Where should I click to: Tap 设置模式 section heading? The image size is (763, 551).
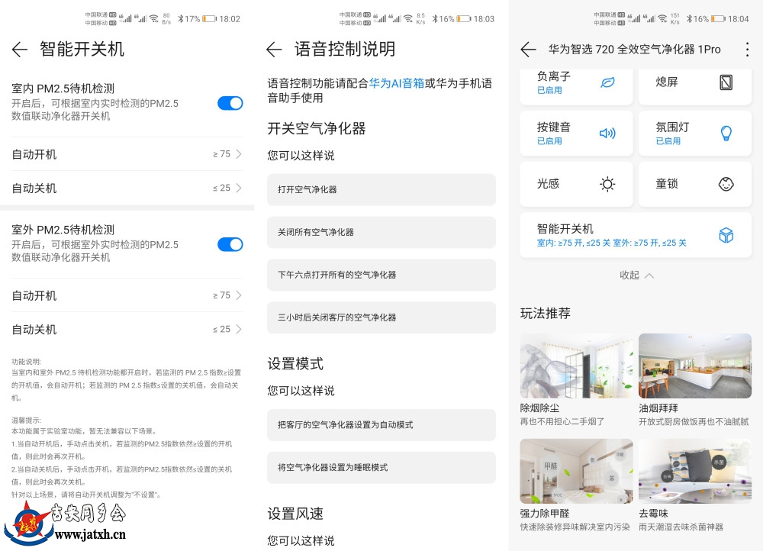295,363
